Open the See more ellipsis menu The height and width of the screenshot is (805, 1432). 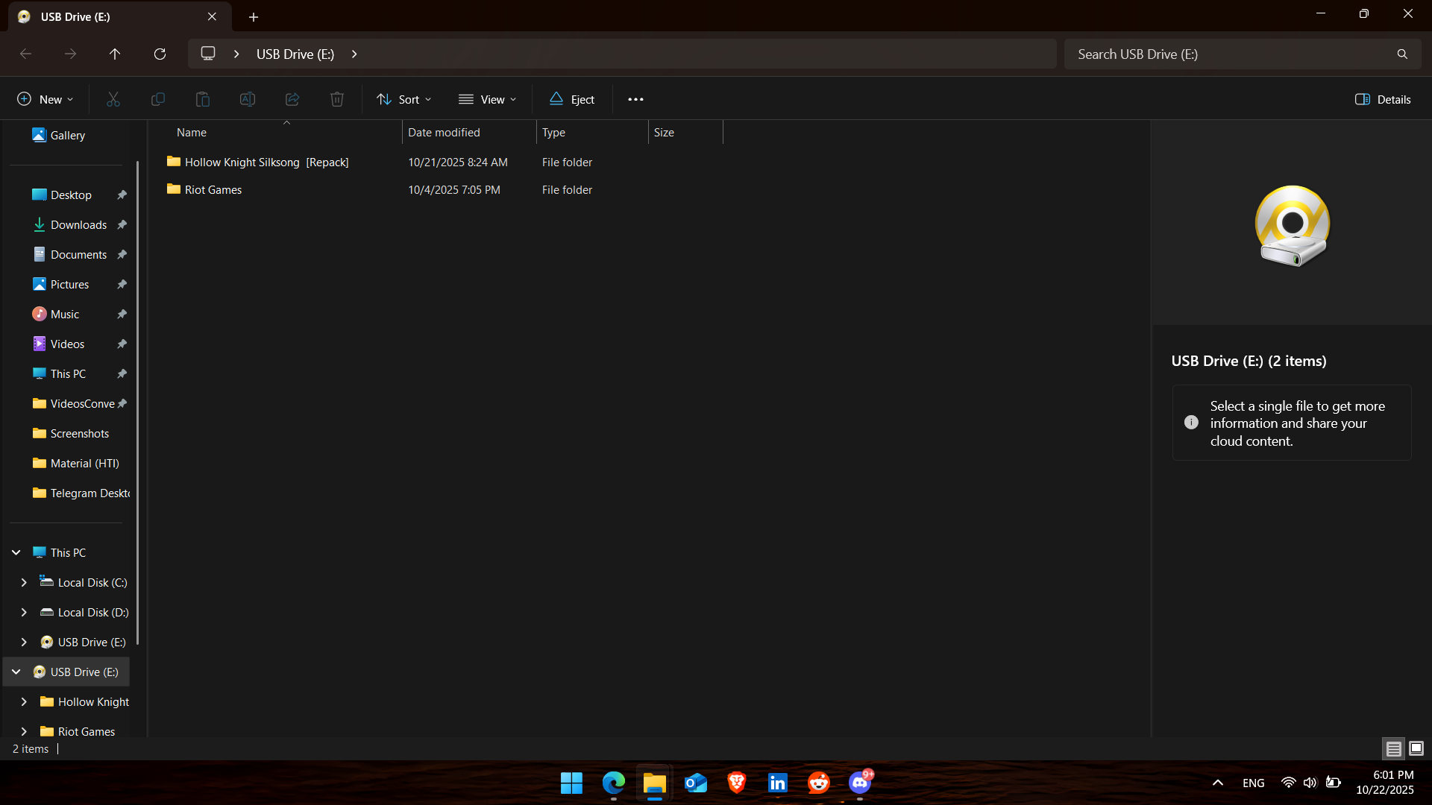tap(635, 99)
